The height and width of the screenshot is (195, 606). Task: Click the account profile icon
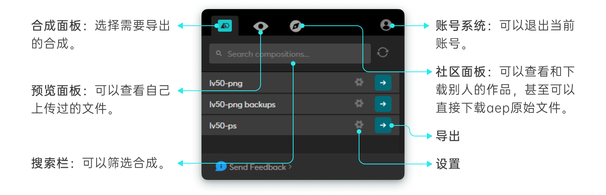point(386,25)
